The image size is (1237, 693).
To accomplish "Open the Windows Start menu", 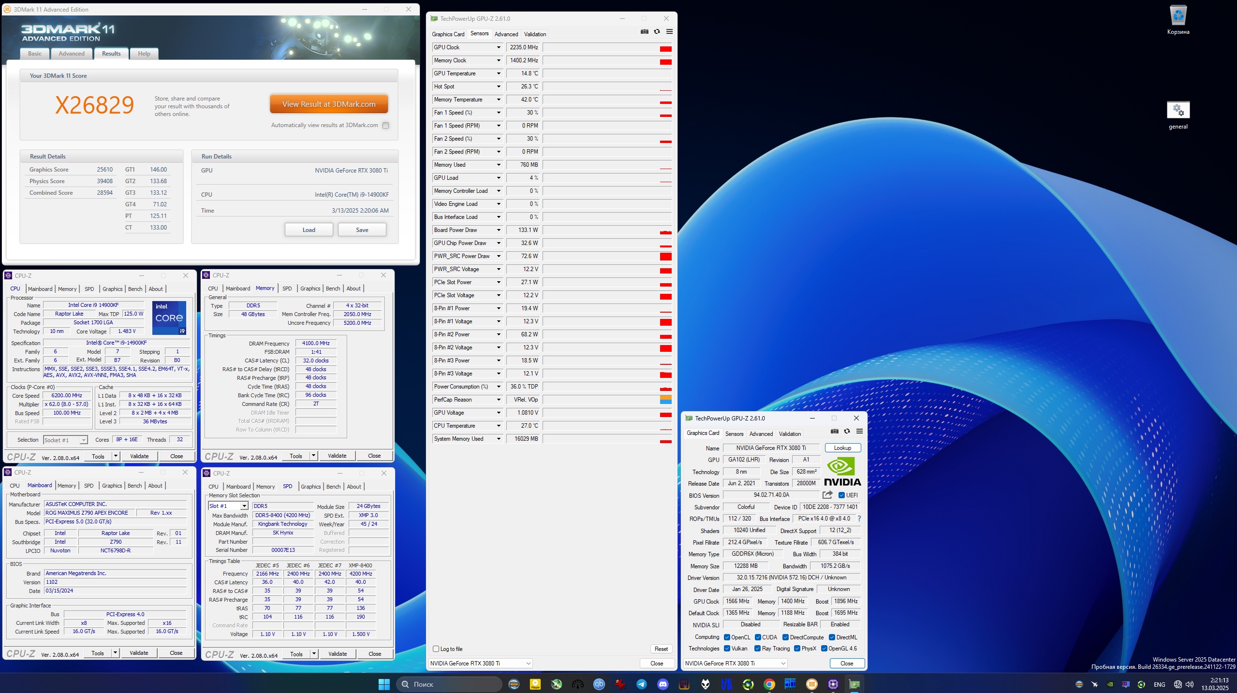I will tap(384, 684).
